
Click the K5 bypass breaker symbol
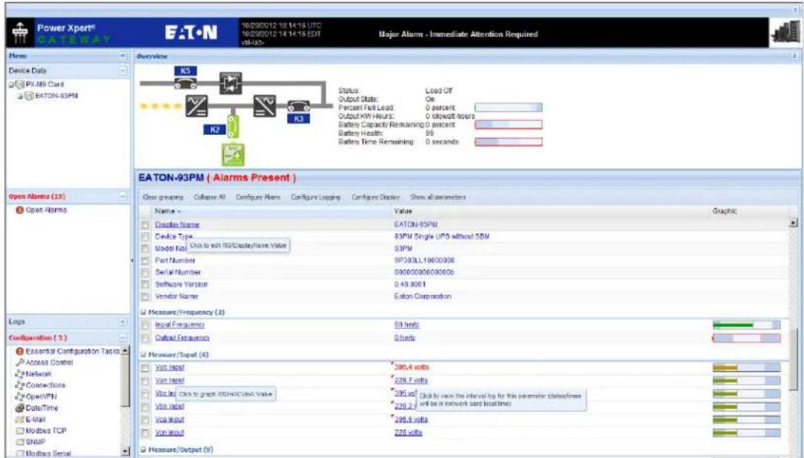coord(185,84)
